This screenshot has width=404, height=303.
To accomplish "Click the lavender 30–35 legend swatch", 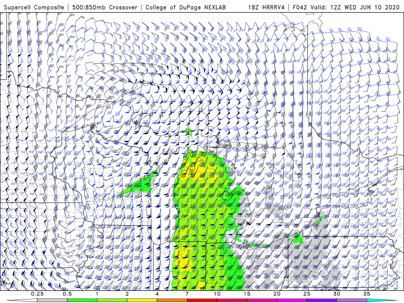I will coord(351,300).
